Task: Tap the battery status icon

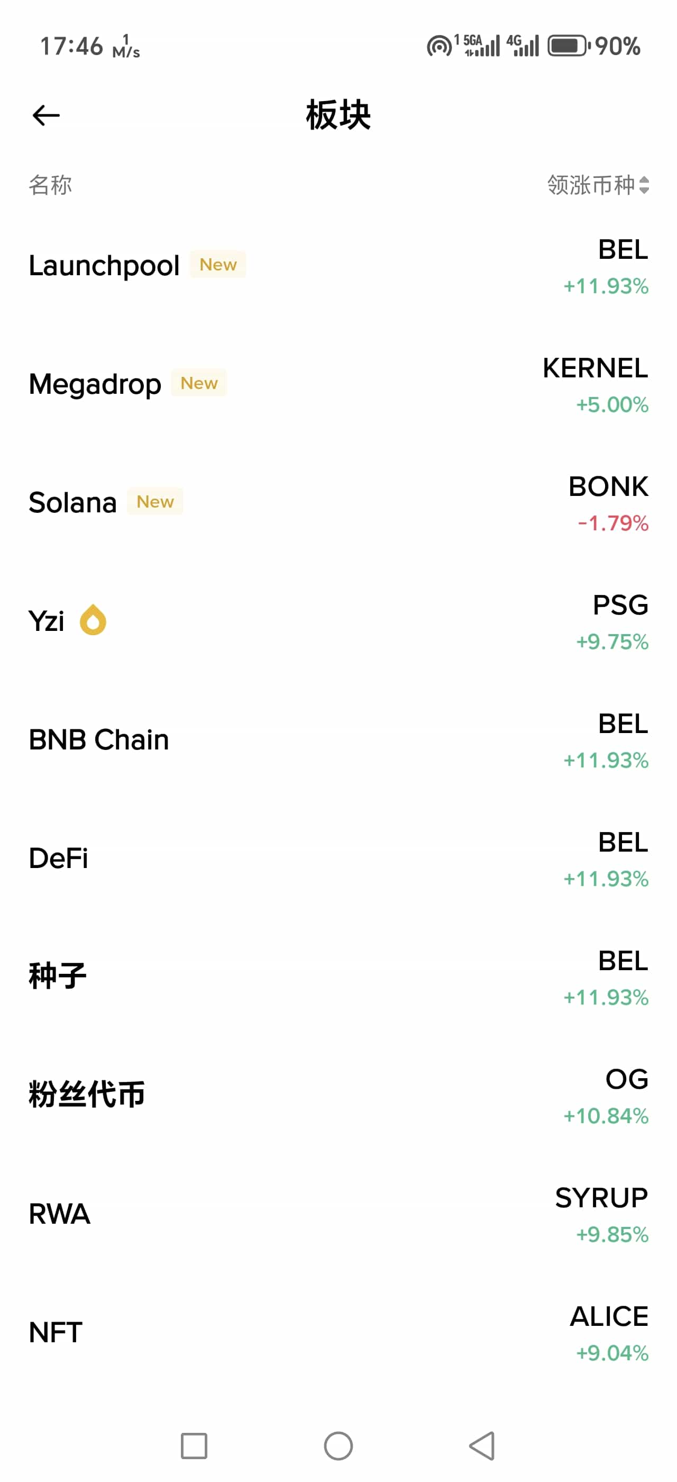Action: point(567,46)
